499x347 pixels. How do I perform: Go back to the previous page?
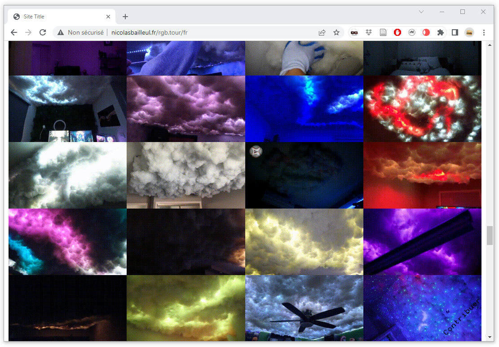[14, 32]
